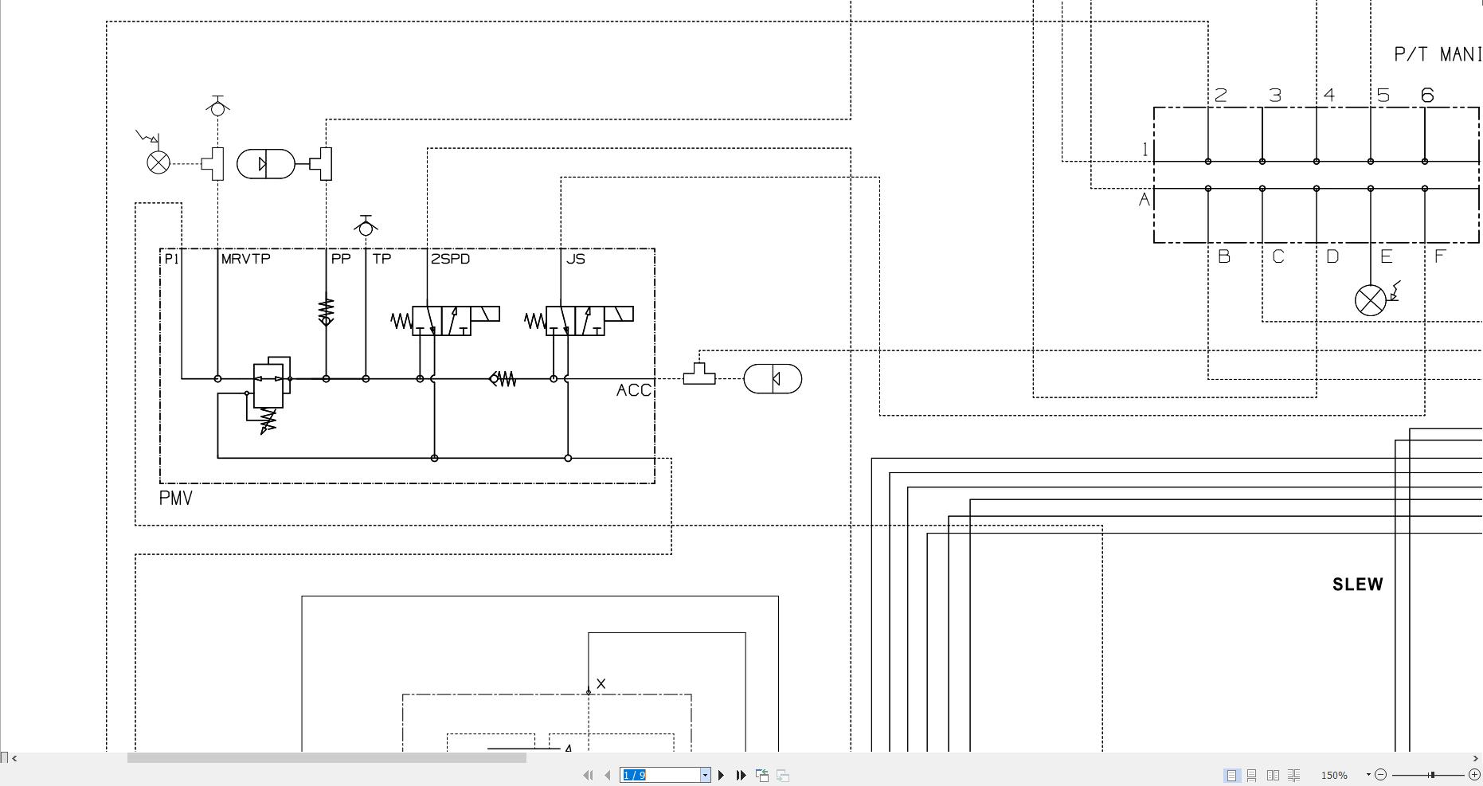Open the page number dropdown arrow
Viewport: 1483px width, 786px height.
pyautogui.click(x=705, y=775)
